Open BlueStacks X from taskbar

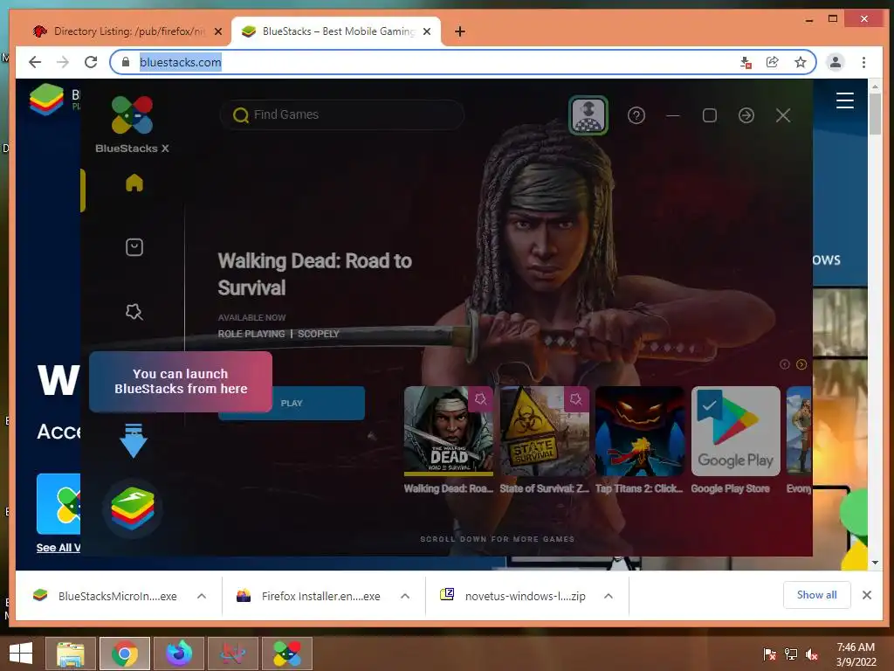pyautogui.click(x=287, y=654)
